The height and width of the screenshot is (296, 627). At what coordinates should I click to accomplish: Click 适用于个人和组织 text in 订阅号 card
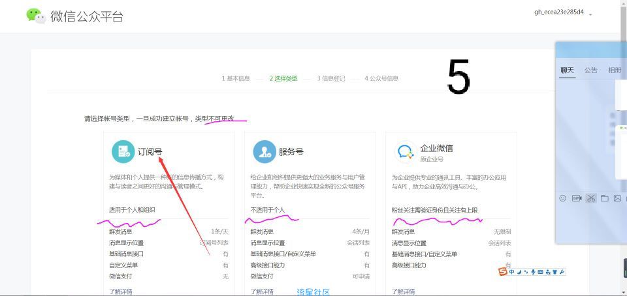coord(132,210)
